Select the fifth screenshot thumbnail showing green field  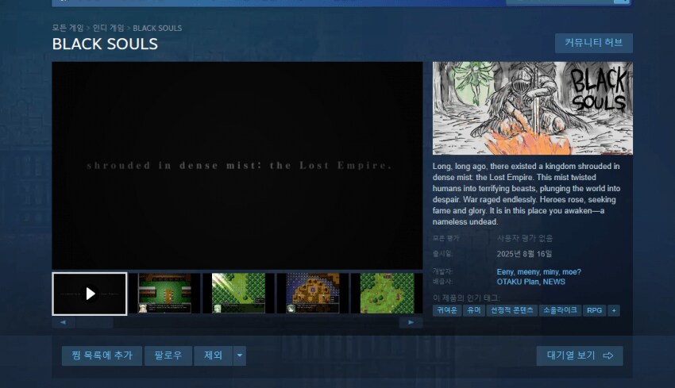tap(387, 294)
